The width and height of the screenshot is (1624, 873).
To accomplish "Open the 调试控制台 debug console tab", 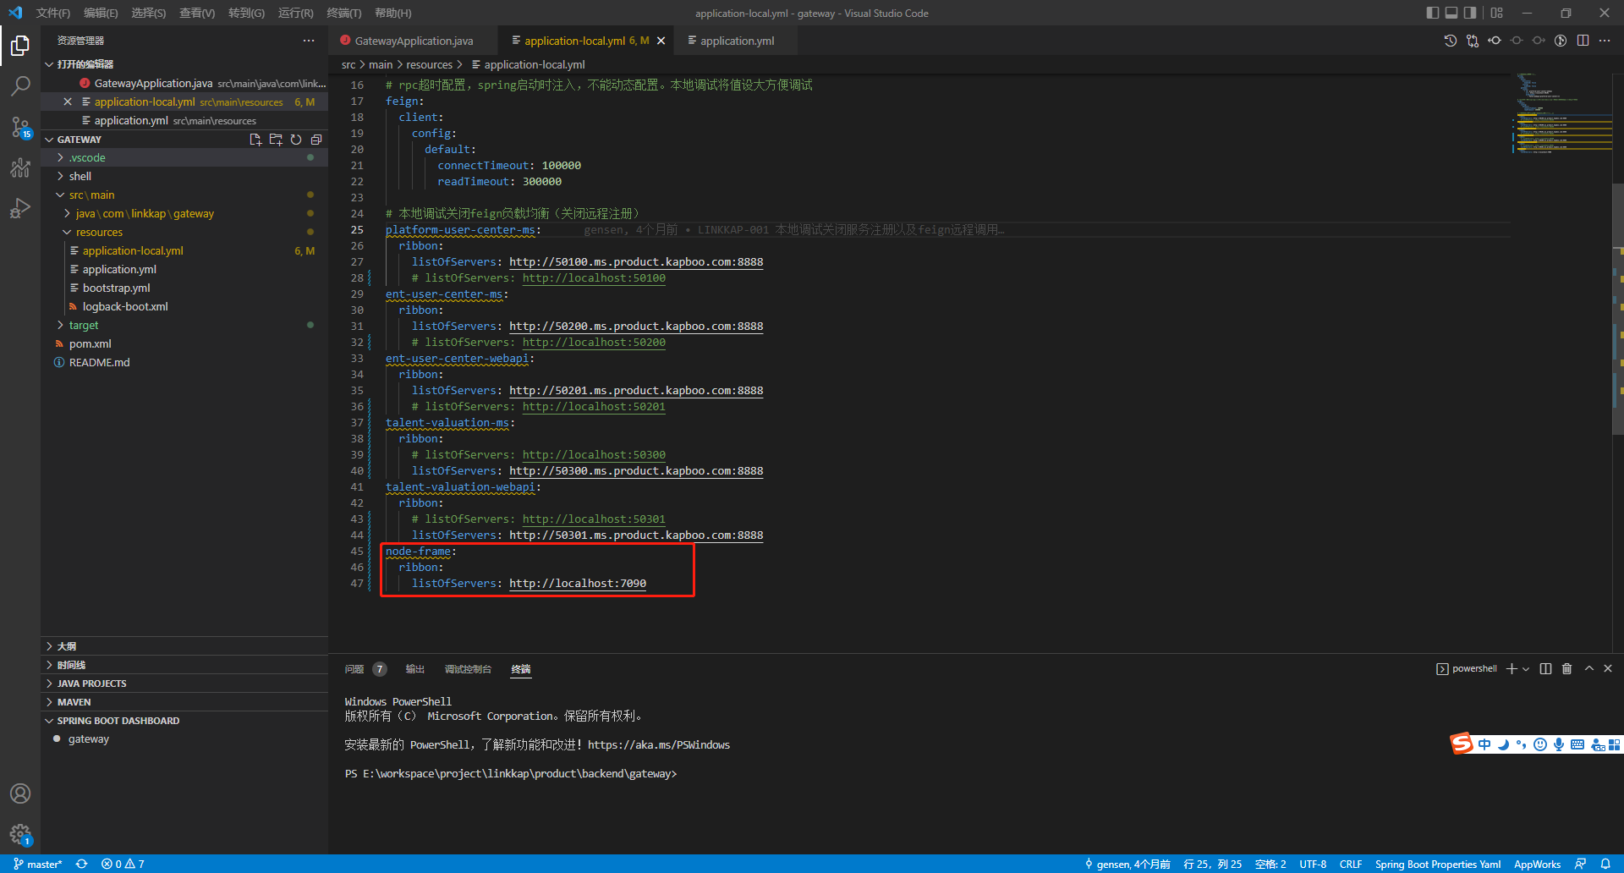I will coord(468,669).
